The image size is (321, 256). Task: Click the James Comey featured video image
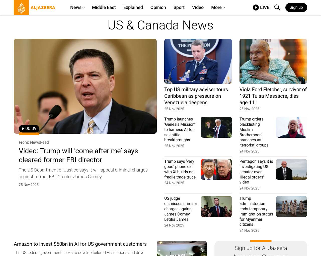pos(85,86)
